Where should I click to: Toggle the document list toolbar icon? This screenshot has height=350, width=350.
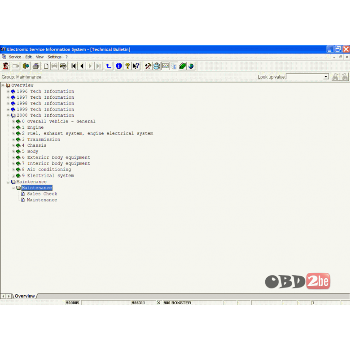(x=174, y=66)
